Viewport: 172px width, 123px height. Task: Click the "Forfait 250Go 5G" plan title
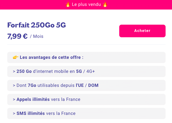37,25
